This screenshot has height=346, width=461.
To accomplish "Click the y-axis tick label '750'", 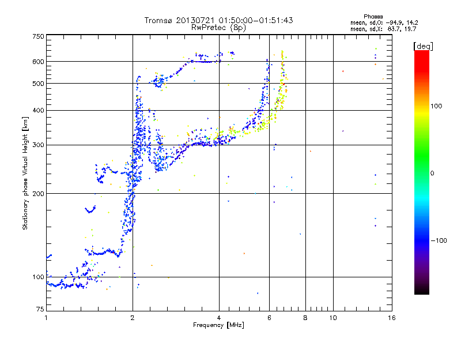I will pyautogui.click(x=38, y=36).
